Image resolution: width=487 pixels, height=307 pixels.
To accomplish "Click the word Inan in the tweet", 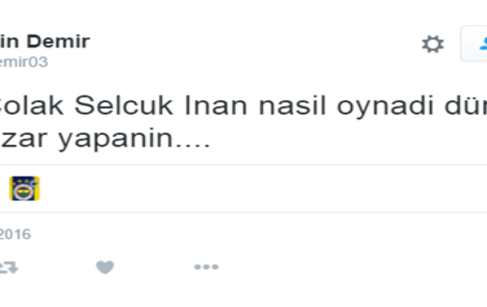I will pyautogui.click(x=216, y=105).
